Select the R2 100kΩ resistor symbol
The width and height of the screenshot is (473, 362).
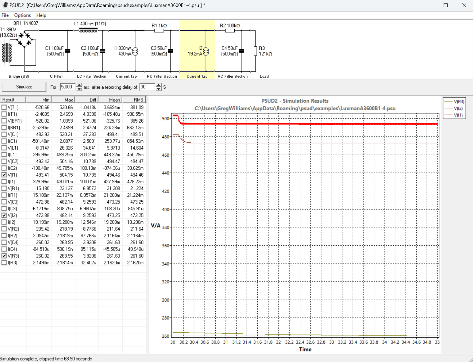[x=230, y=31]
